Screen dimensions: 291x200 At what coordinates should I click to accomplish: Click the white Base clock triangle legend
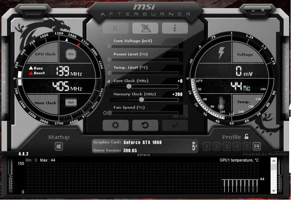tap(31, 68)
